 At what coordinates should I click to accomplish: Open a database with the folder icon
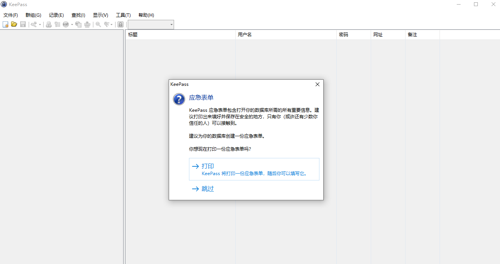pyautogui.click(x=14, y=24)
